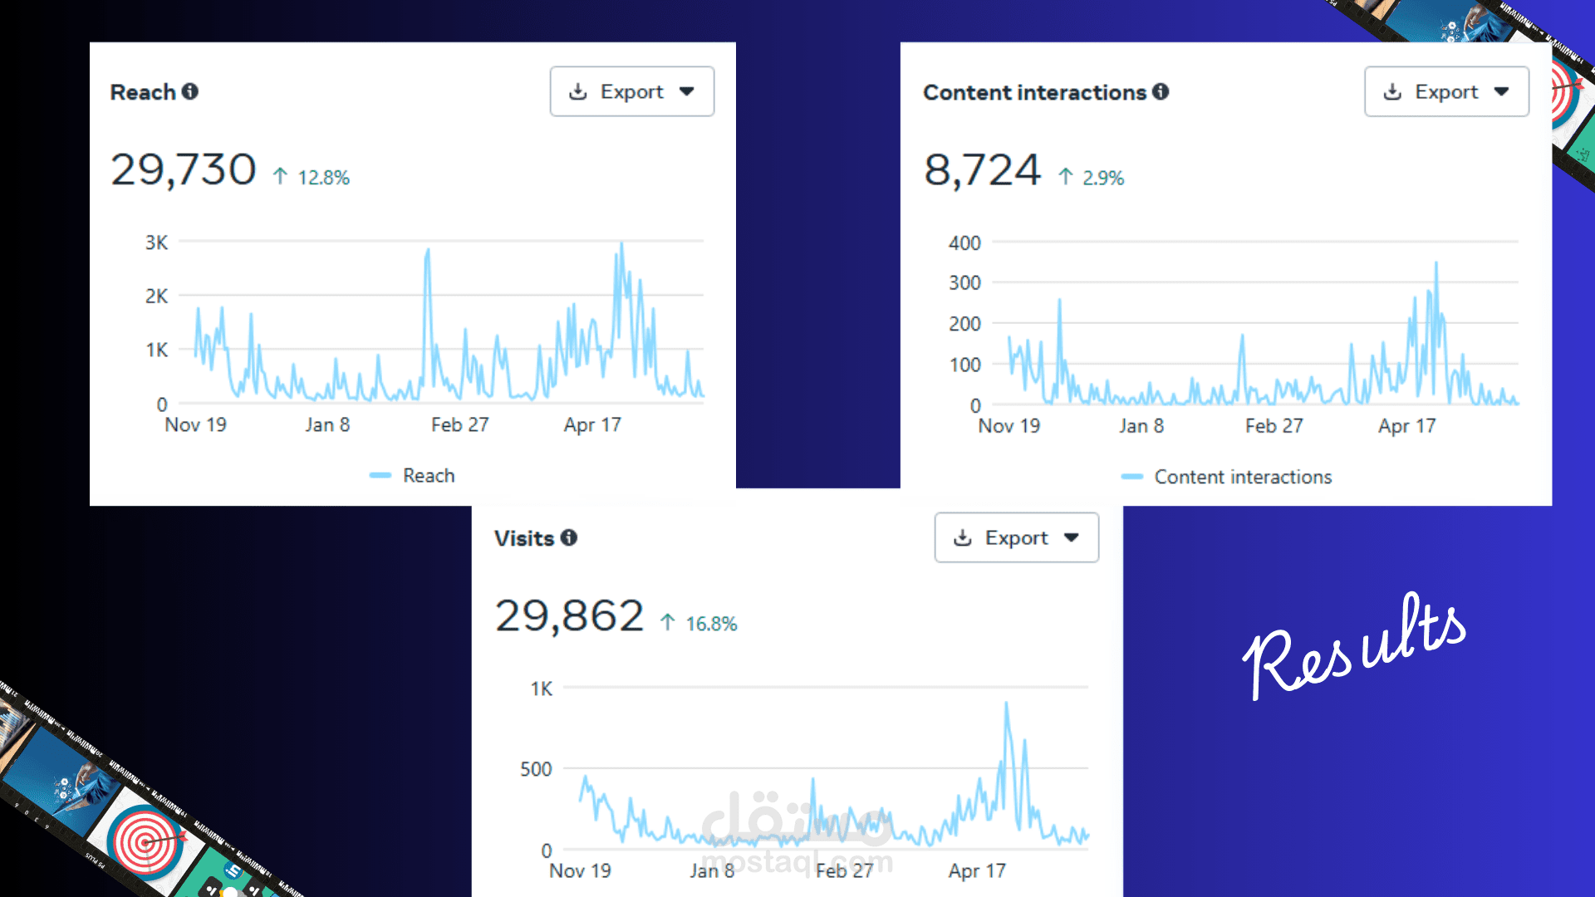Viewport: 1595px width, 897px height.
Task: Click the up arrow next to 12.8%
Action: click(x=281, y=176)
